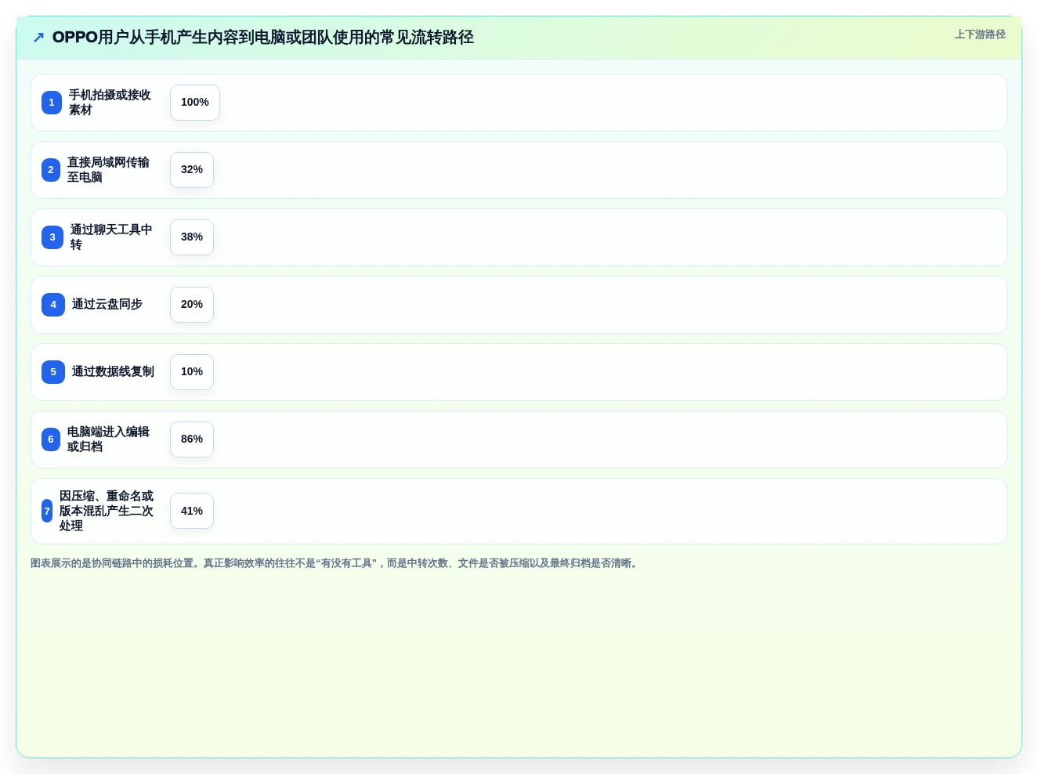Select the chart title OPPO用户从手机产生内容

[262, 38]
